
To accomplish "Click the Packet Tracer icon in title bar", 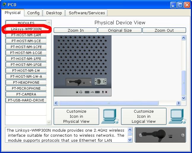I will pos(4,5).
